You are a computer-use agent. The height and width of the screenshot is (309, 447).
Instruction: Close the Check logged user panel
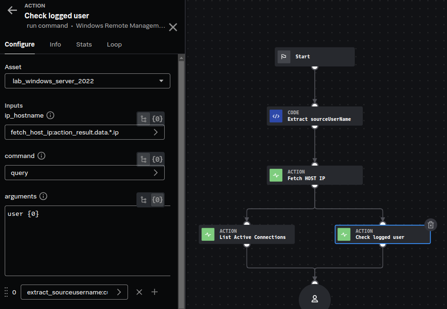pyautogui.click(x=173, y=27)
